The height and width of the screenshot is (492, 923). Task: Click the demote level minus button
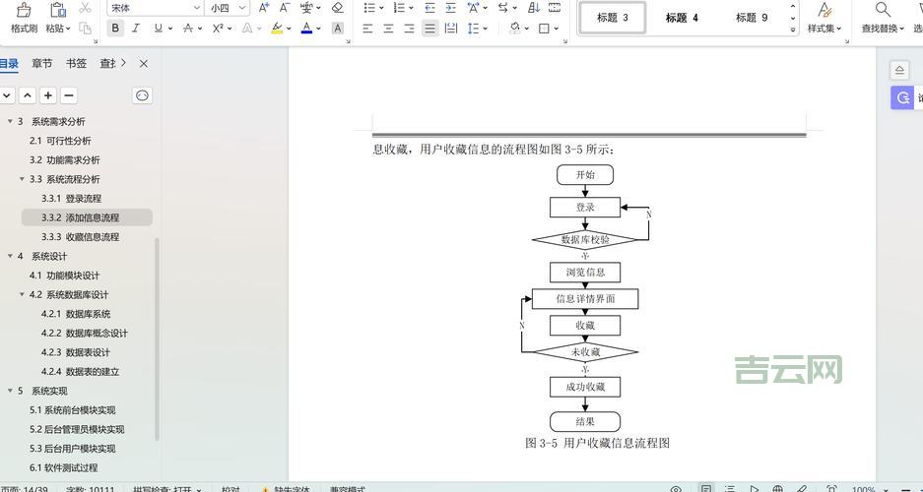coord(69,95)
